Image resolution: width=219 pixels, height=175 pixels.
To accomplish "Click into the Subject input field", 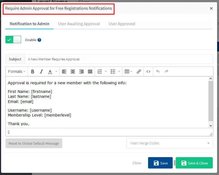I will [x=118, y=59].
